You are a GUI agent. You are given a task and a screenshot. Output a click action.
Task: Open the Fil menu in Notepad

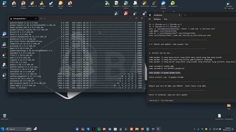pyautogui.click(x=149, y=19)
